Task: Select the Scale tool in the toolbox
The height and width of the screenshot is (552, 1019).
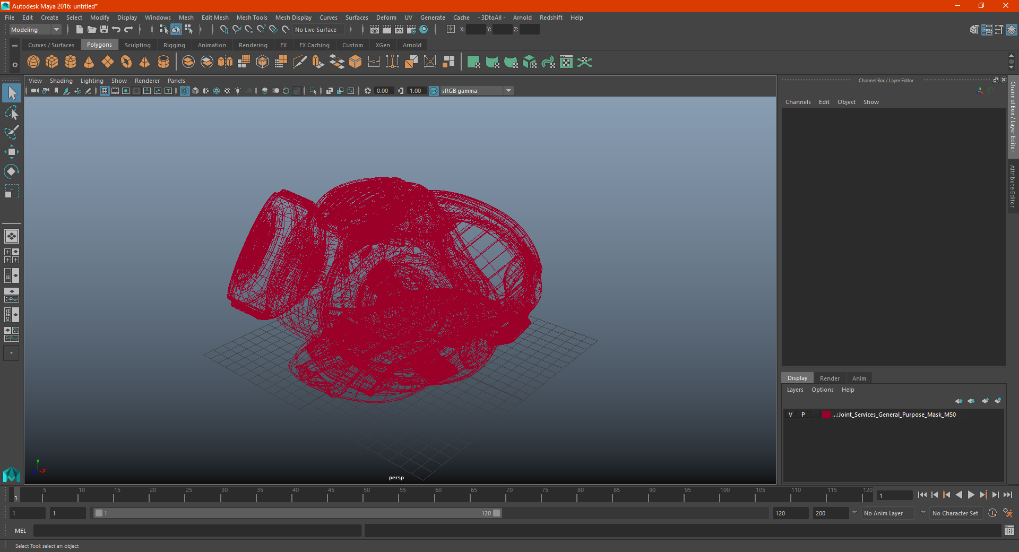Action: pyautogui.click(x=11, y=191)
